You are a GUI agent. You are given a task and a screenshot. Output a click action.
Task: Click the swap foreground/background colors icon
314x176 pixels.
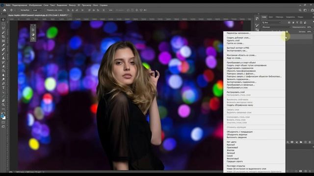4,113
